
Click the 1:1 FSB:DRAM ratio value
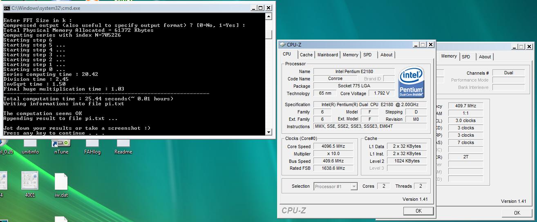[x=465, y=113]
